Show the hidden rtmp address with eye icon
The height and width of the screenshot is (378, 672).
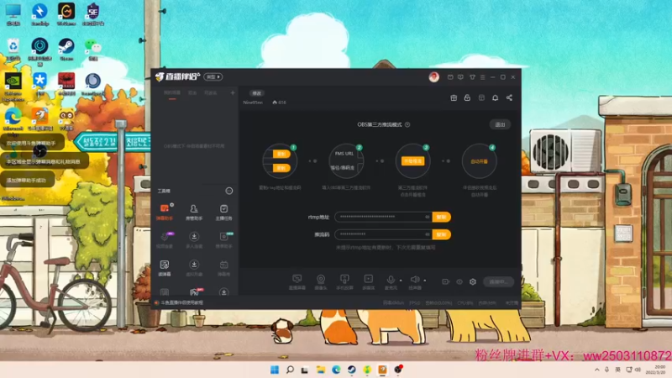point(427,217)
